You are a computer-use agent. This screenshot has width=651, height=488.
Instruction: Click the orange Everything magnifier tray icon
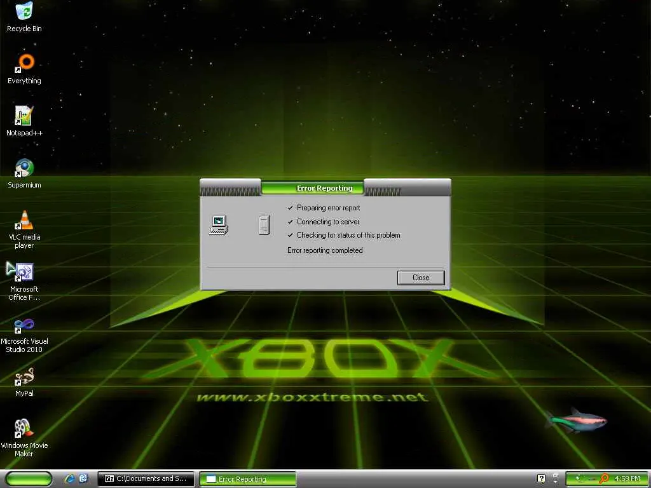(604, 479)
